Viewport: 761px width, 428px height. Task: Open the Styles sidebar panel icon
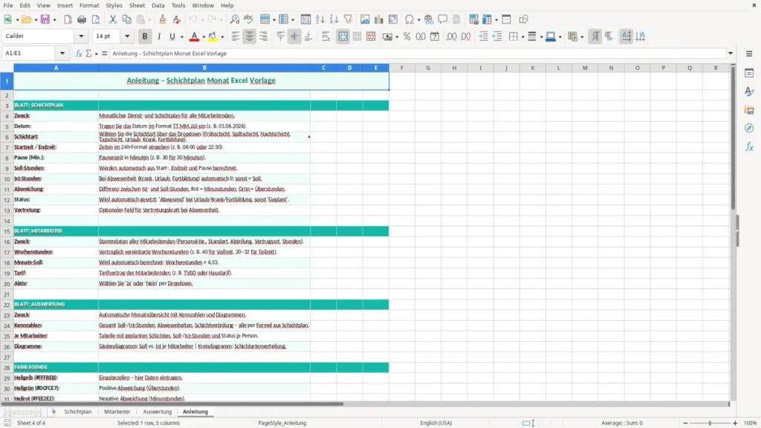749,91
